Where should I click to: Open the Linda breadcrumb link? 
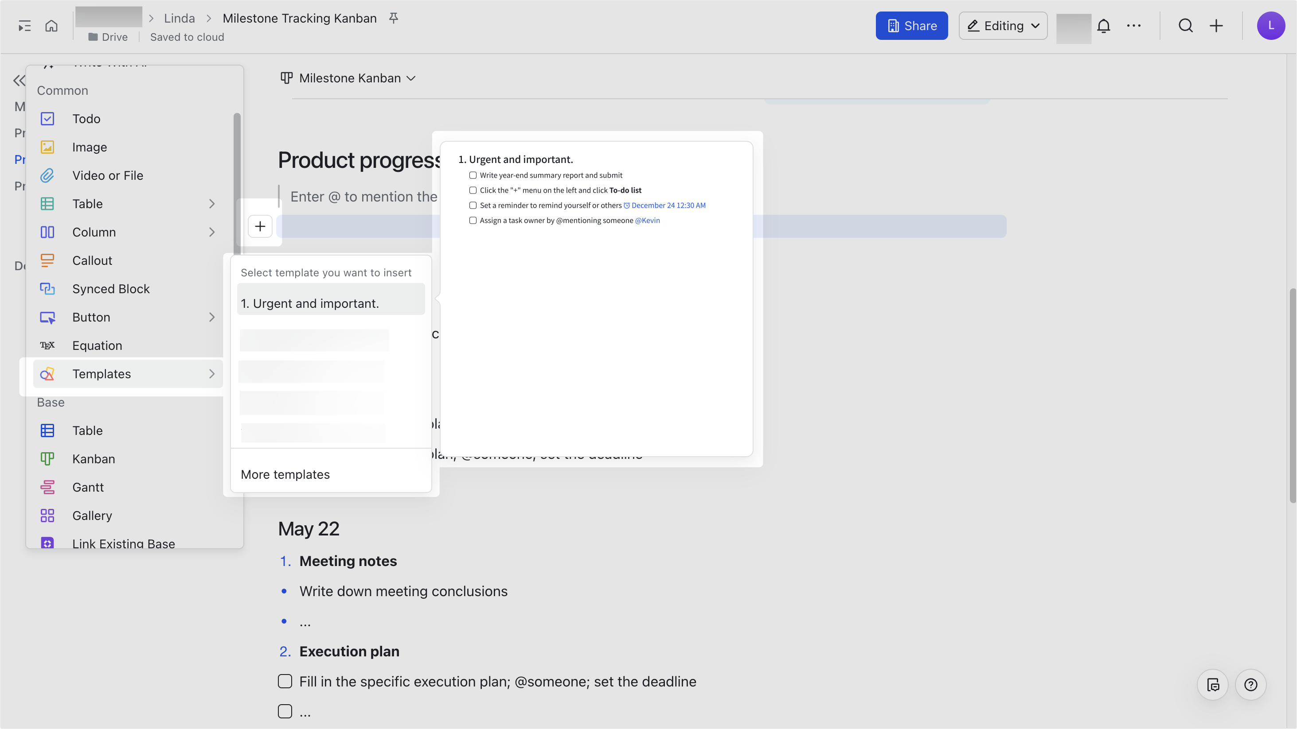pyautogui.click(x=179, y=18)
